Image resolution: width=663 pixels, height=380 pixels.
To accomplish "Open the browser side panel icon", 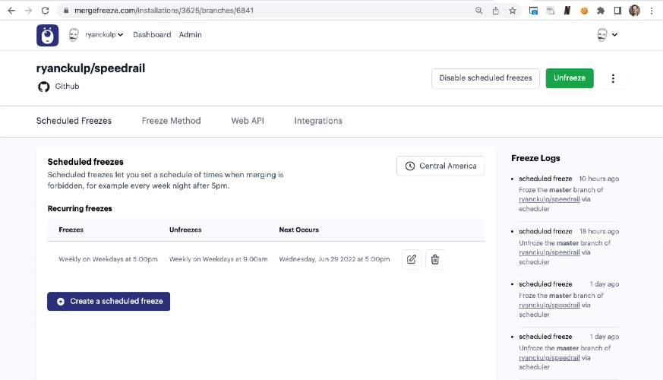I will tap(617, 11).
